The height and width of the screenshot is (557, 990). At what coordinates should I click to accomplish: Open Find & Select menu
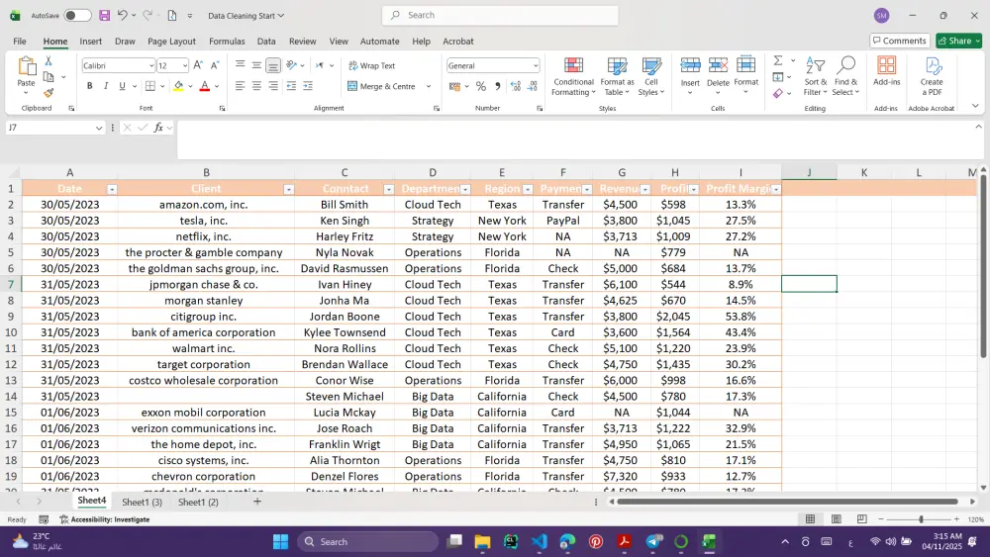845,77
